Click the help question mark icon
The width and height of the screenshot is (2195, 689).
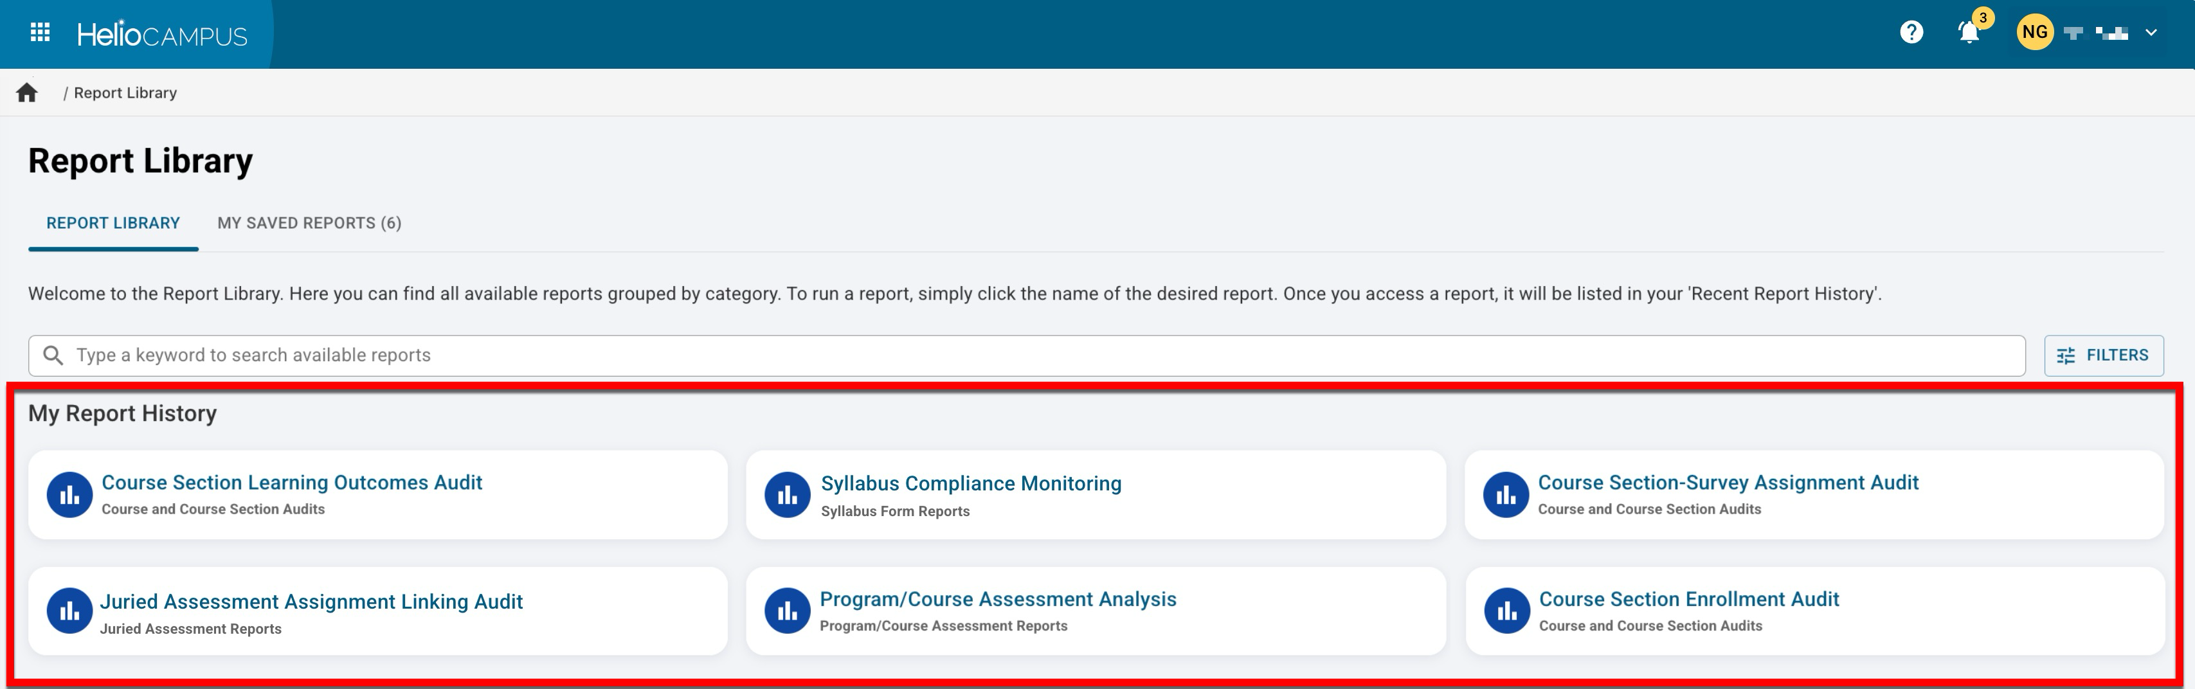pyautogui.click(x=1911, y=33)
